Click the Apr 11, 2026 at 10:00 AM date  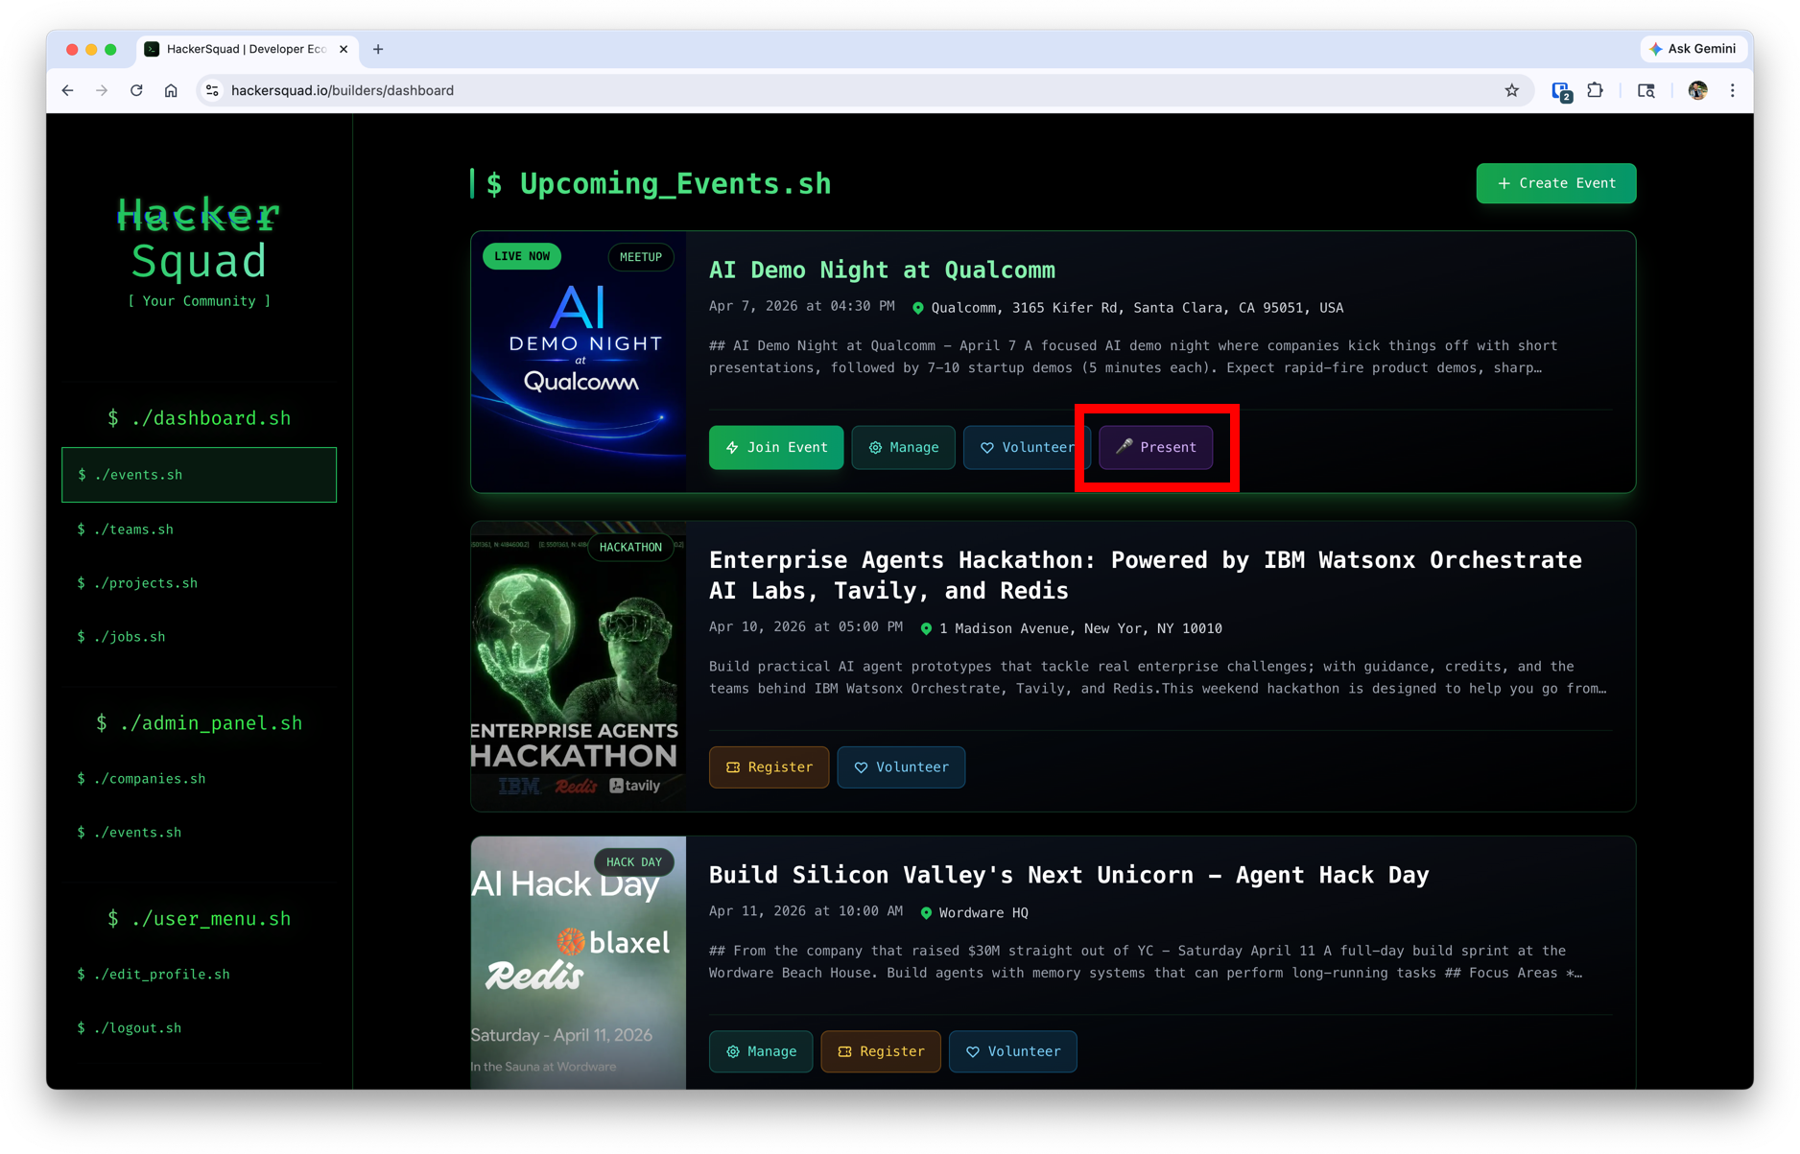click(806, 911)
